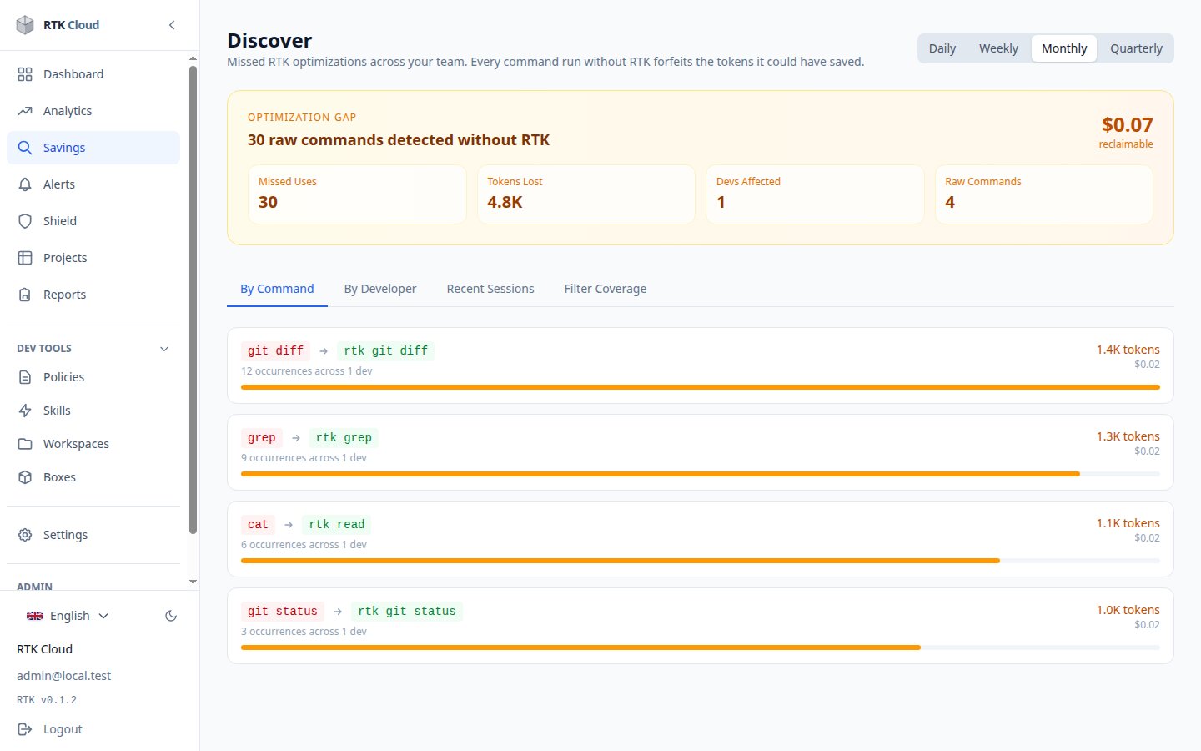
Task: Open the Workspaces page
Action: click(93, 444)
